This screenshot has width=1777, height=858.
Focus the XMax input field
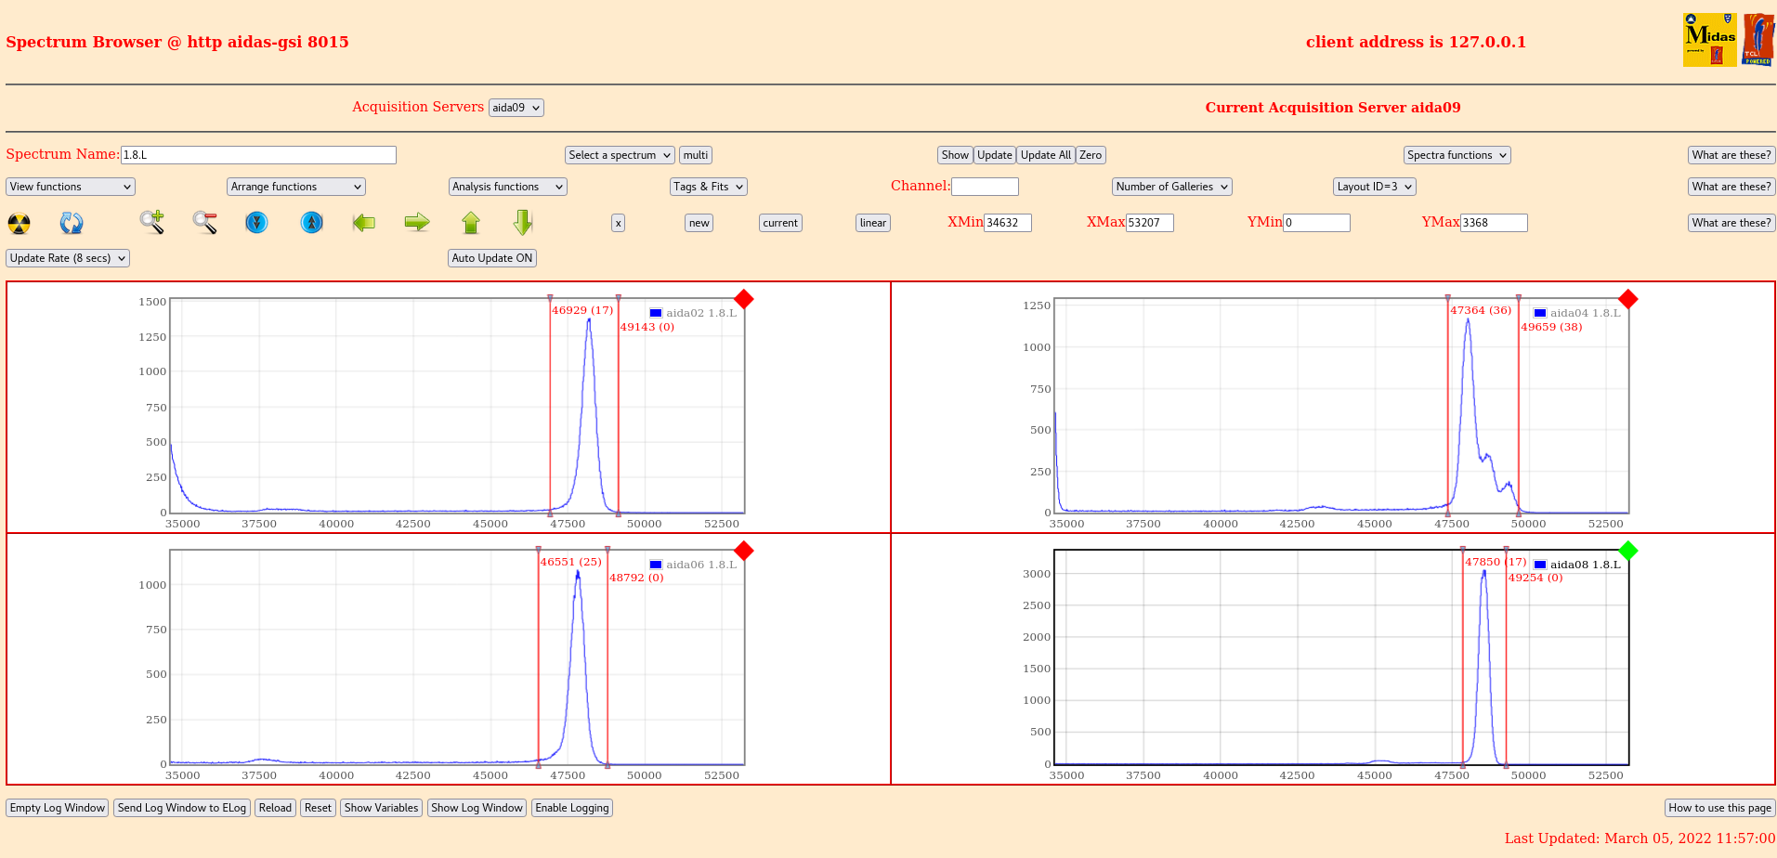point(1150,223)
